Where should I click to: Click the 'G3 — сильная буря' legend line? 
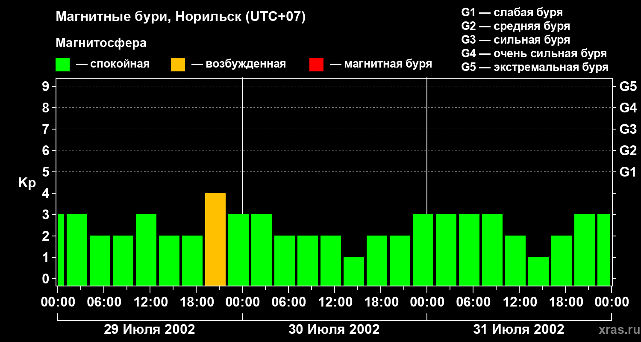tap(515, 40)
